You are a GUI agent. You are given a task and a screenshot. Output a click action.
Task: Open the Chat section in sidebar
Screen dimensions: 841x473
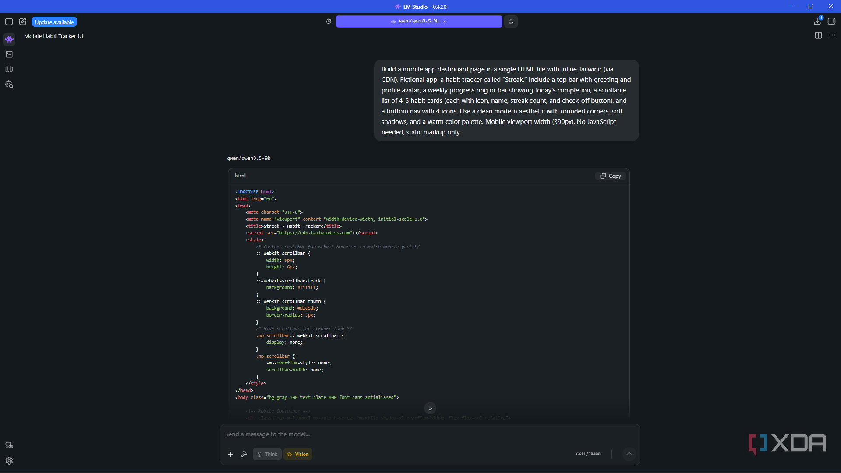pos(9,39)
